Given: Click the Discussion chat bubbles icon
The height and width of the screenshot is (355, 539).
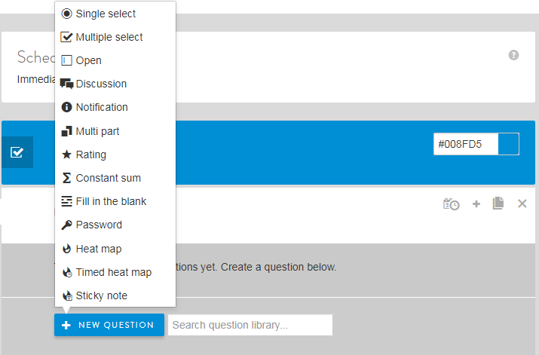Looking at the screenshot, I should pyautogui.click(x=66, y=84).
